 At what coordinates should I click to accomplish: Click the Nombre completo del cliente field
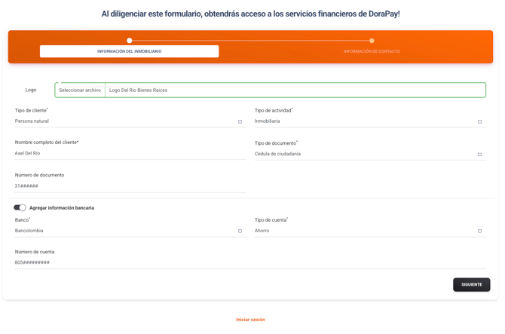(x=120, y=153)
